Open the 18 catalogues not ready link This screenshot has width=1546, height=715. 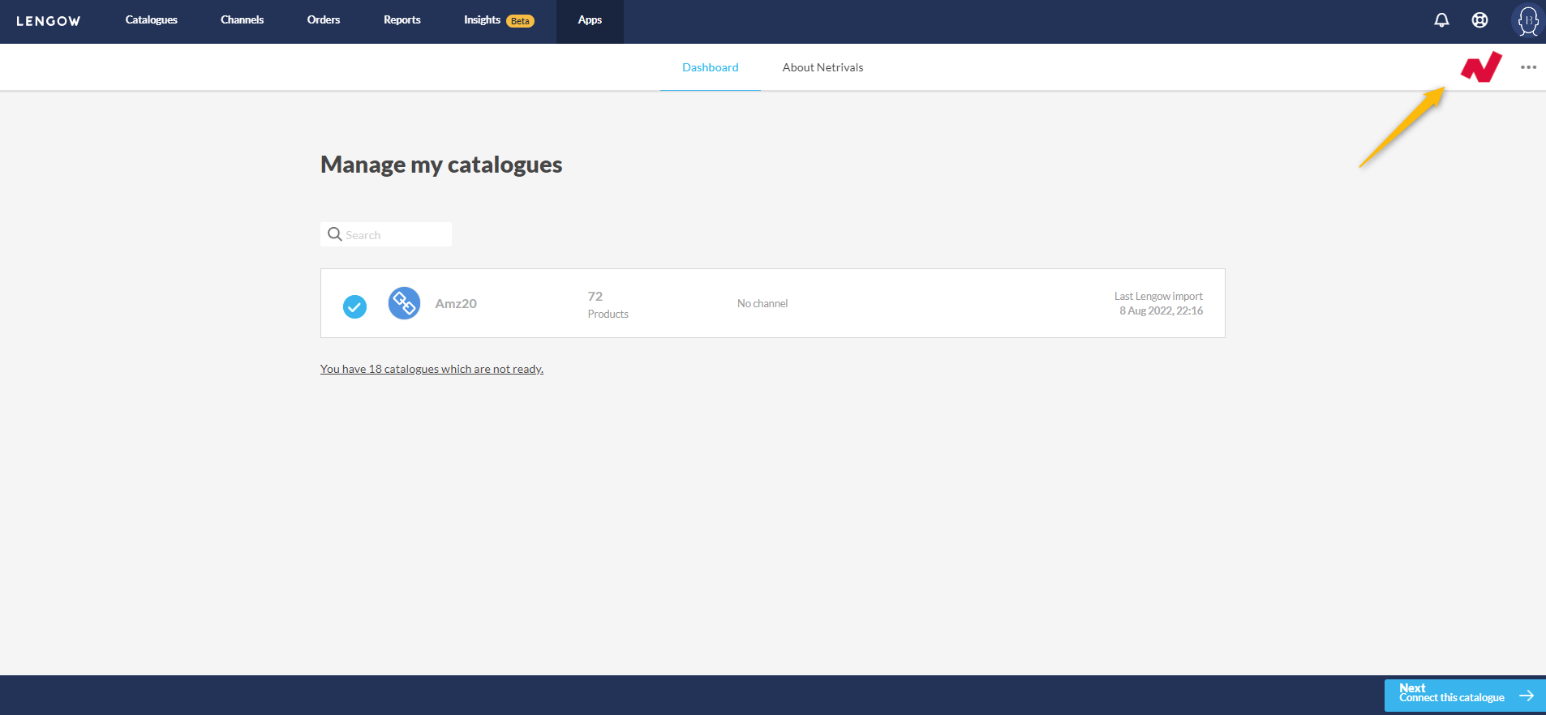(432, 369)
